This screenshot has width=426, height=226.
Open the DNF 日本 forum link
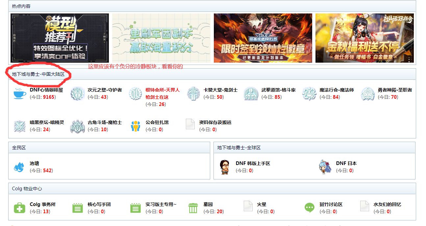coord(346,163)
